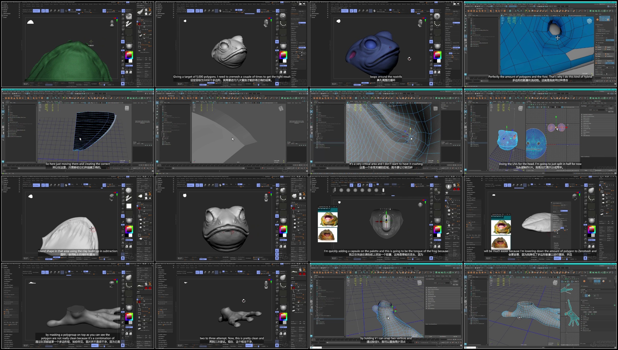Toggle Live Boolean in green masked mesh frame

click(36, 11)
